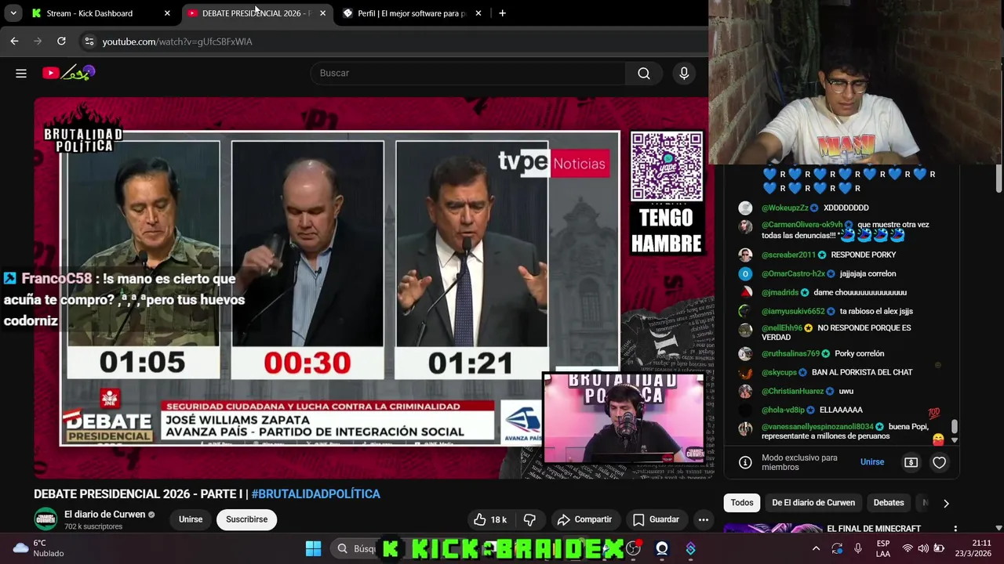The image size is (1004, 564).
Task: Open El diario de Curwen channel name
Action: [105, 515]
